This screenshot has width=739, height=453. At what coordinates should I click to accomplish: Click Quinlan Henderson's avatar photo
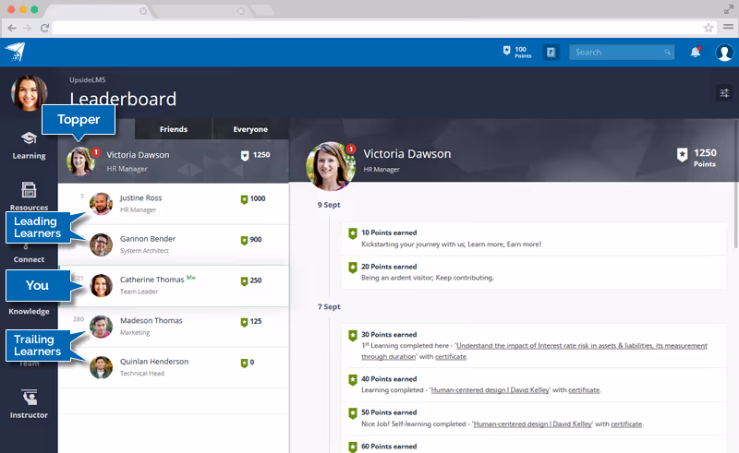click(101, 367)
